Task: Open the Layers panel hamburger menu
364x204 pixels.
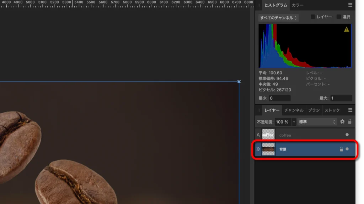Action: coord(350,110)
